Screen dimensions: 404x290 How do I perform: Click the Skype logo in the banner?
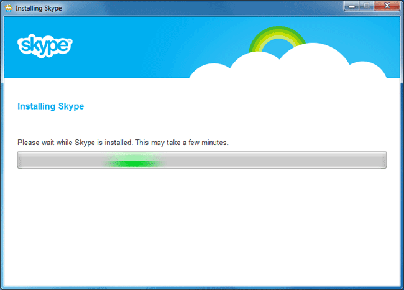(45, 46)
